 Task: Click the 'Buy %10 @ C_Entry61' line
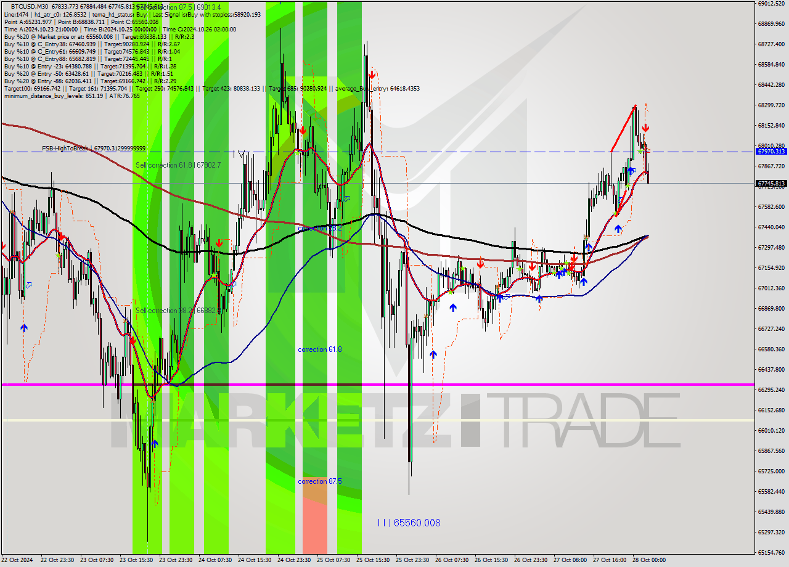92,52
